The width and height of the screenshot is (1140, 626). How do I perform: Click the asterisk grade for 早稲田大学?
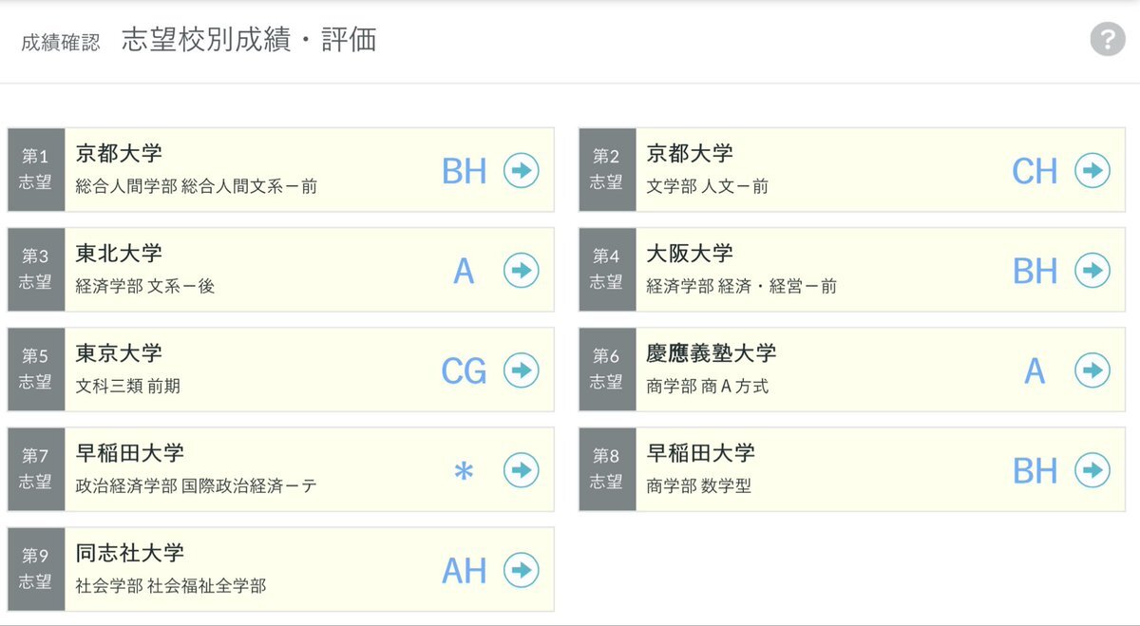pos(464,471)
